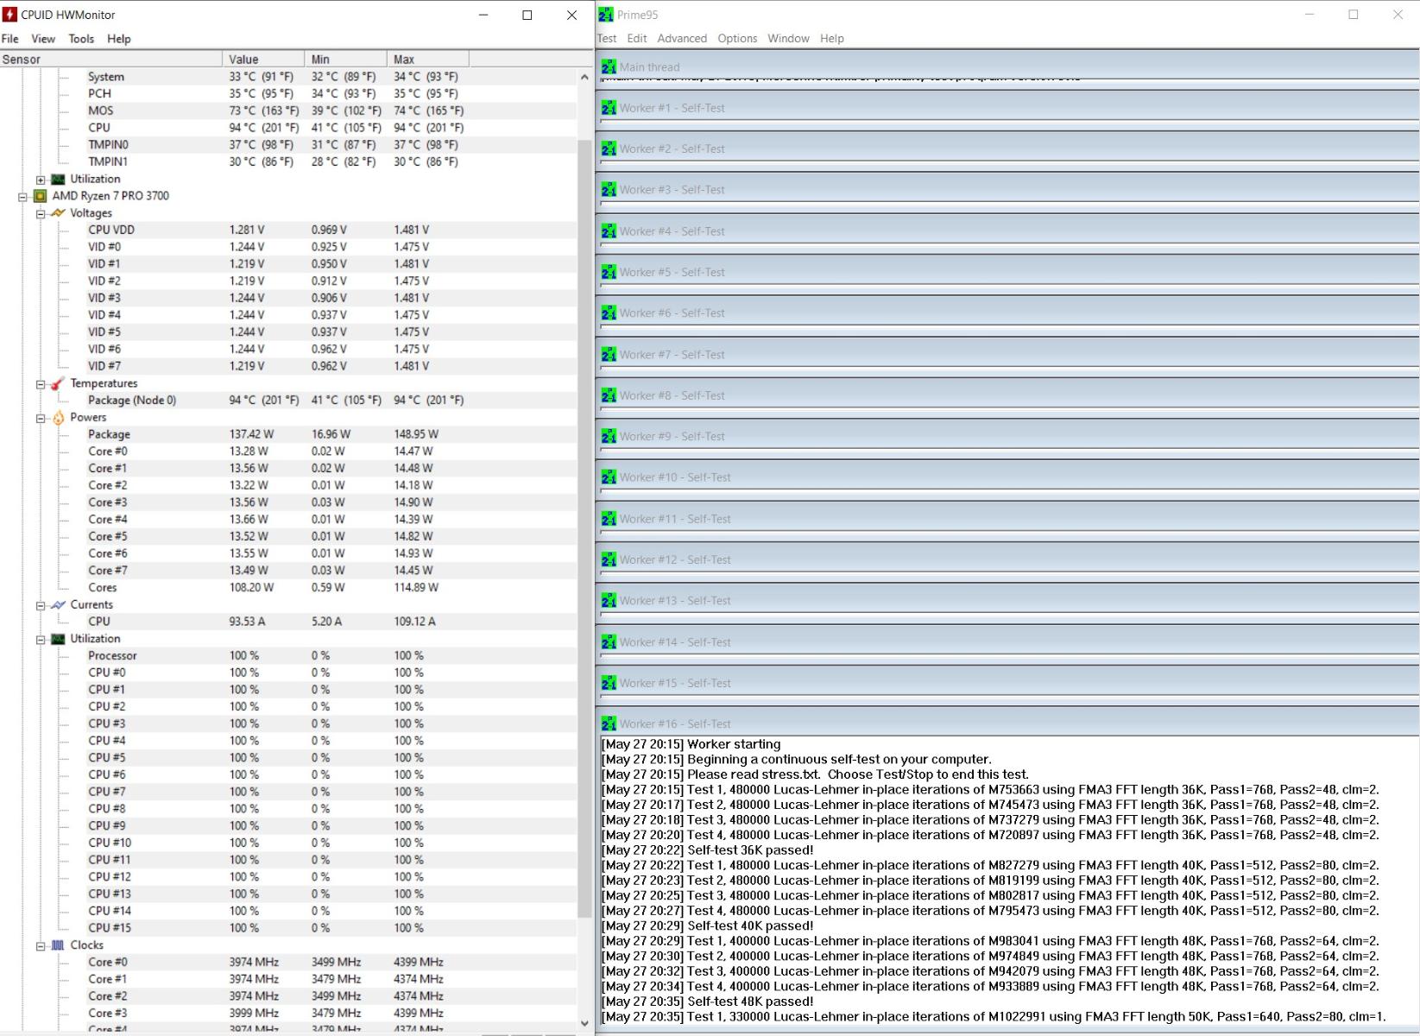Image resolution: width=1420 pixels, height=1036 pixels.
Task: Click the Worker #16 Self-Test window icon
Action: tap(609, 723)
